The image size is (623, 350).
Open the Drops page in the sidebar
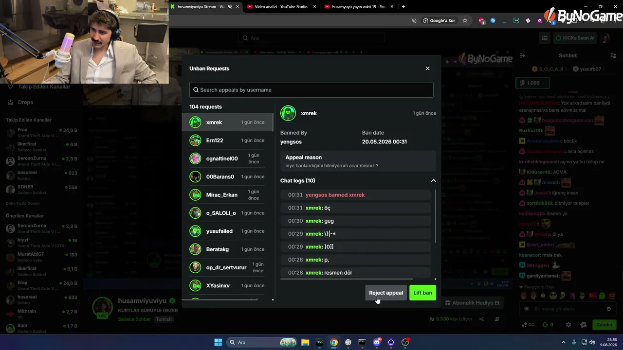tap(25, 102)
